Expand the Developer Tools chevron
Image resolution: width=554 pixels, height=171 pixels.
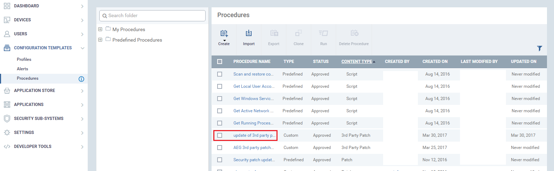click(82, 147)
